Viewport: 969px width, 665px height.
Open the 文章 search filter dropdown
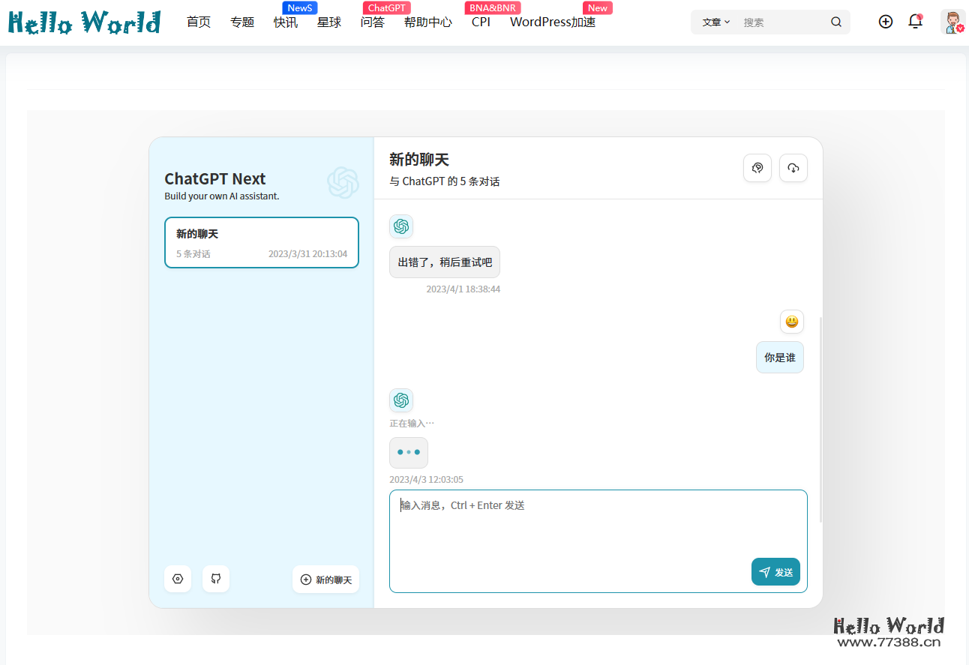(715, 22)
